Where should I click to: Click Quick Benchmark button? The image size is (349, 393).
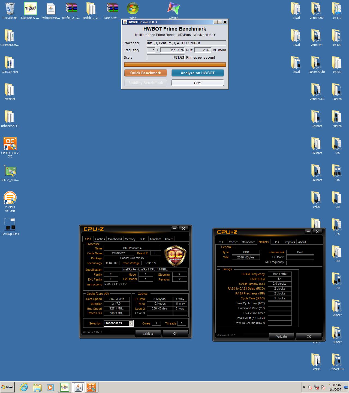click(x=146, y=73)
